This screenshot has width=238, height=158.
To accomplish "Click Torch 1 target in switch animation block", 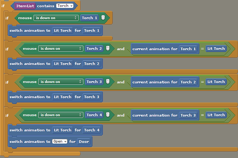I will 92,30.
